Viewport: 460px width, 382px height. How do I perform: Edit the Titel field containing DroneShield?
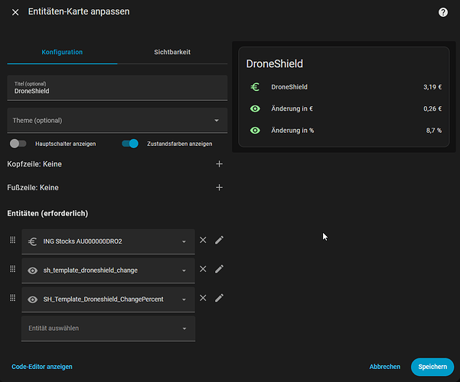click(x=117, y=88)
